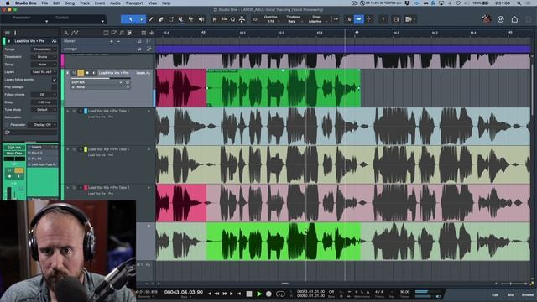Screen dimensions: 537x302
Task: Add a track with plus icon
Action: (x=151, y=33)
